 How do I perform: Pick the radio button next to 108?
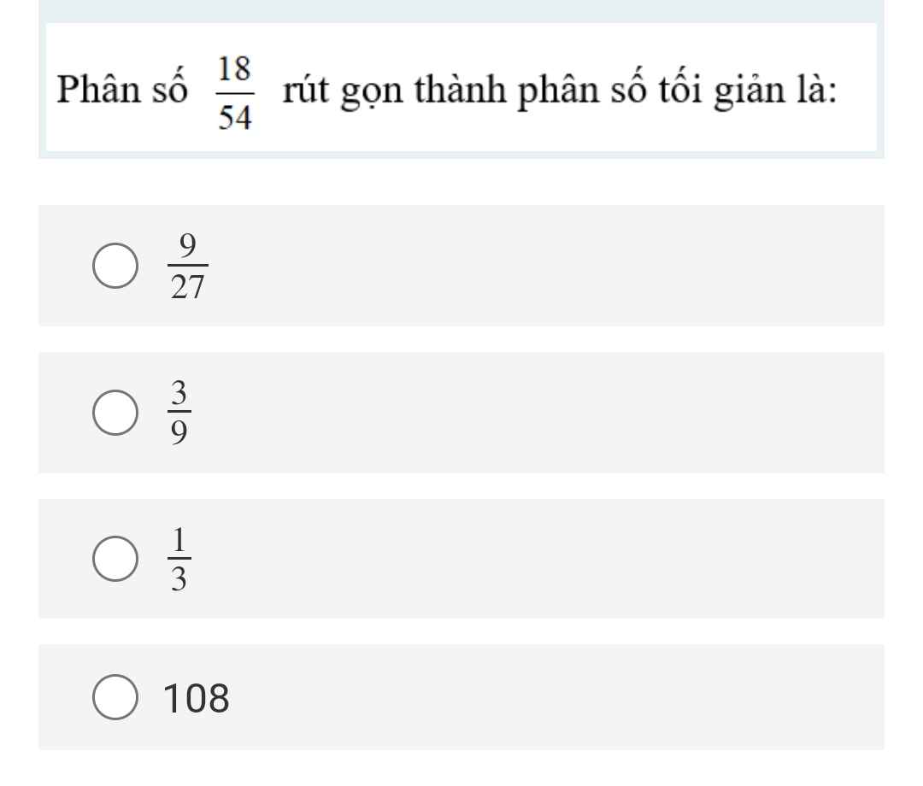click(115, 698)
